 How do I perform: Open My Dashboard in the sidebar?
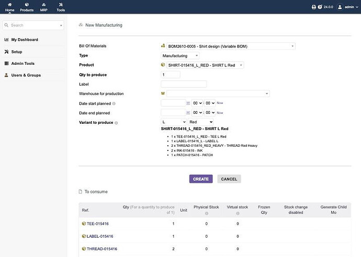coord(25,40)
